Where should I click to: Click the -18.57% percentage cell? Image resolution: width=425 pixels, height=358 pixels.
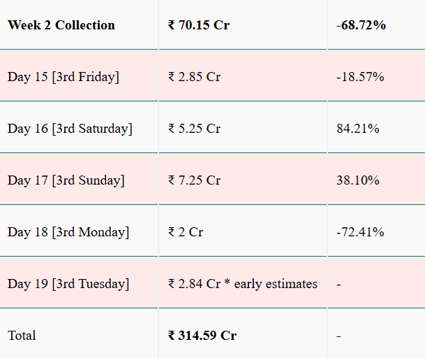pos(360,77)
